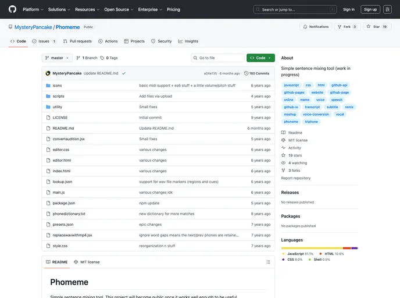Open the Notifications bell button
This screenshot has width=400, height=298.
coord(316,27)
